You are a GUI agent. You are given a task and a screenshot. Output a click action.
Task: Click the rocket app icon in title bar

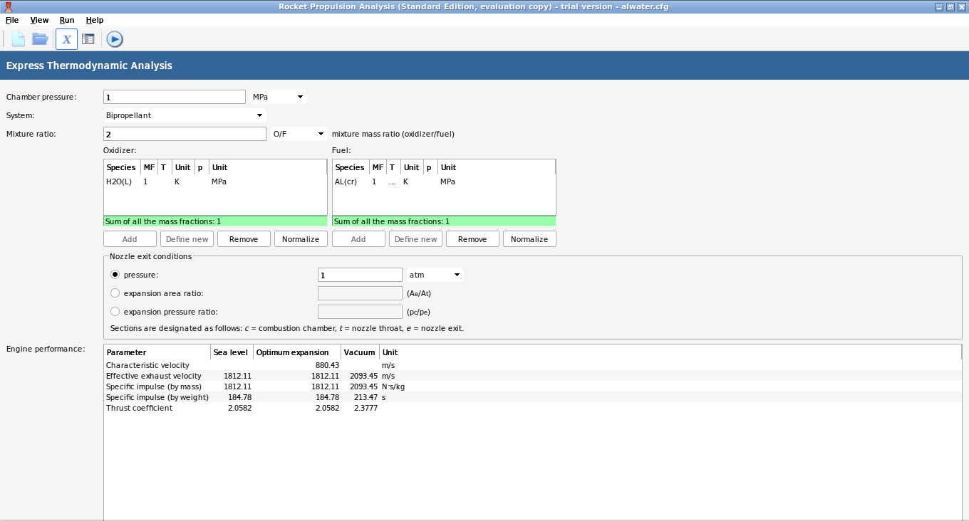point(8,6)
